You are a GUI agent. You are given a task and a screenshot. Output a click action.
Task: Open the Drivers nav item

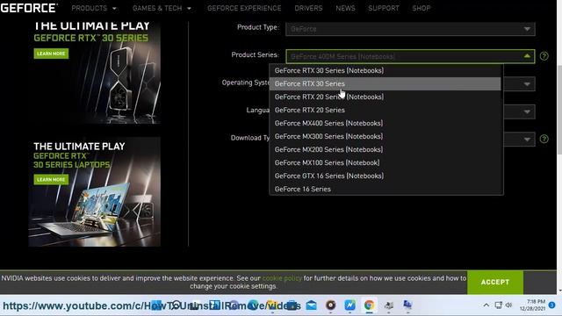308,8
